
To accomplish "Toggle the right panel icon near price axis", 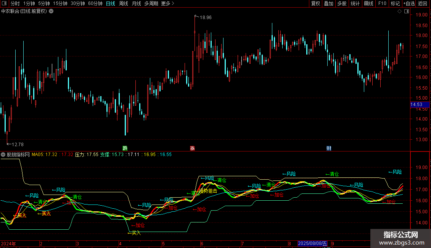I will coord(406,11).
